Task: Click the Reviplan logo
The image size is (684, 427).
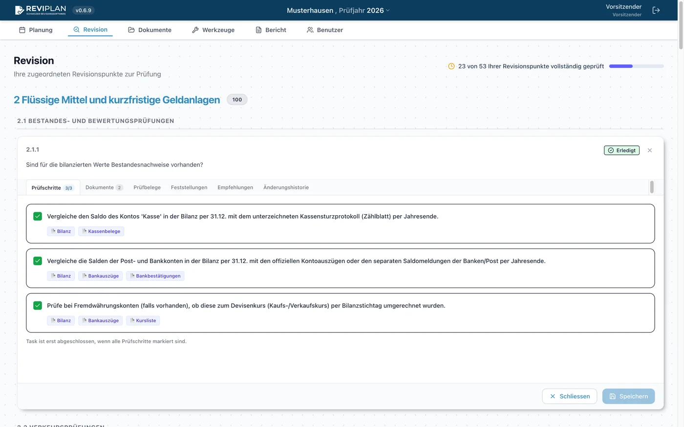Action: 41,10
